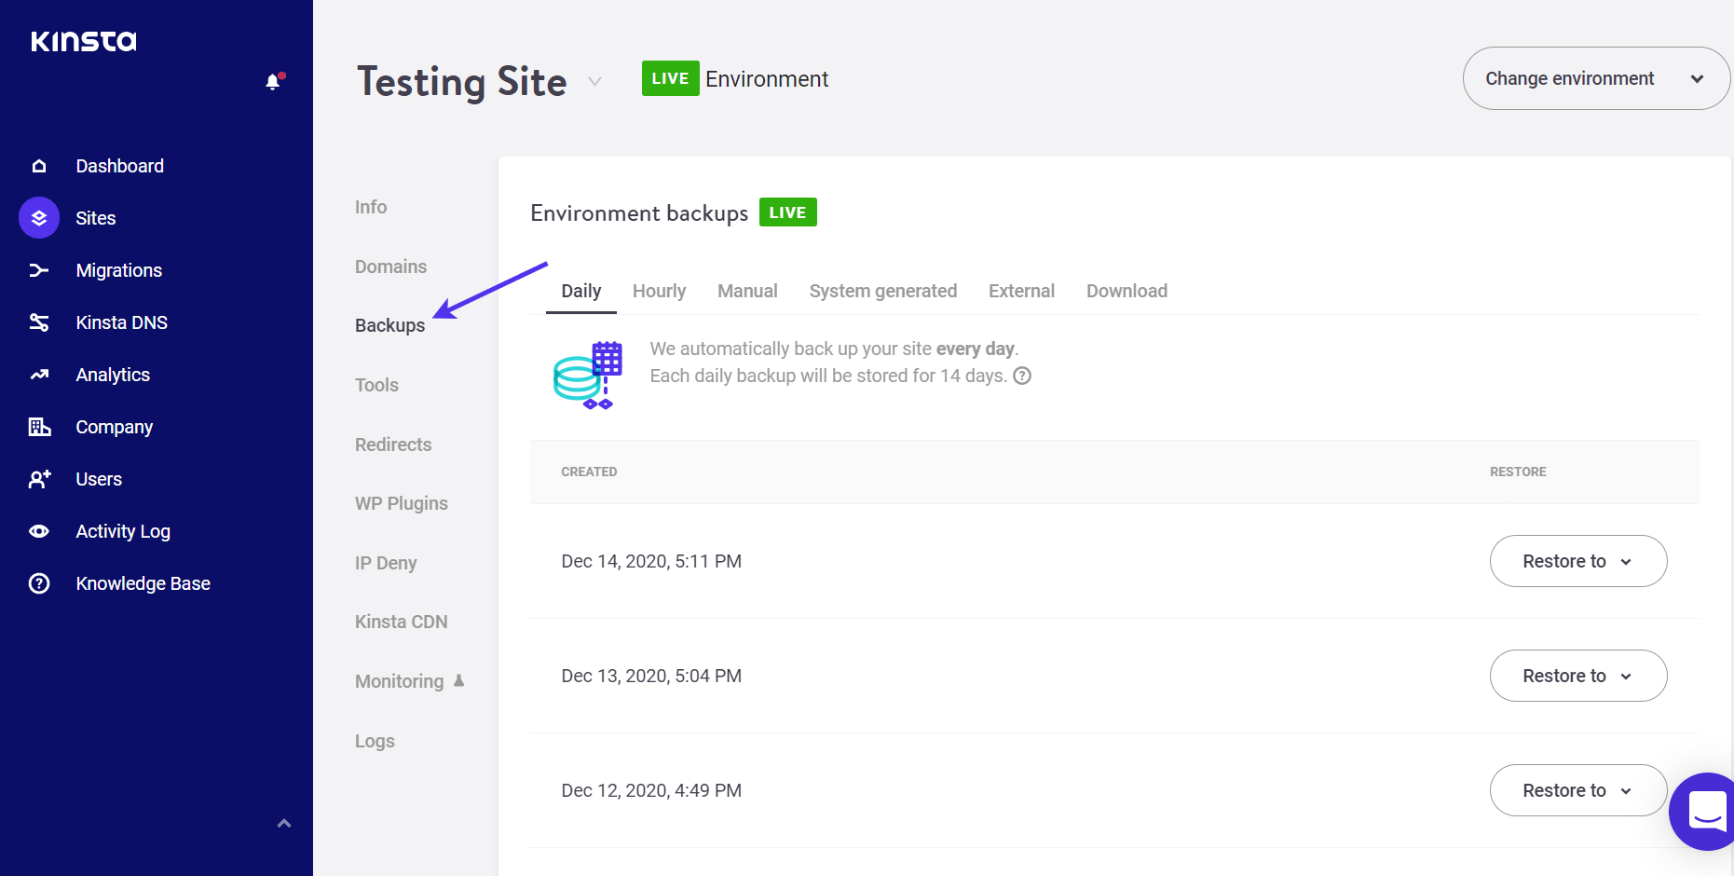Click the Activity Log eye icon

coord(39,531)
